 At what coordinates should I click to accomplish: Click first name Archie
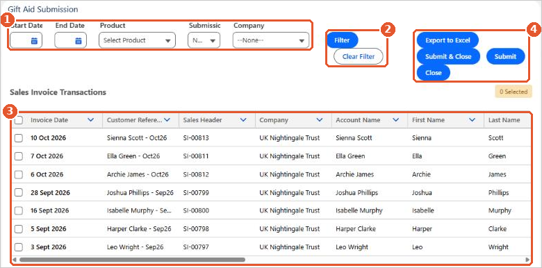pyautogui.click(x=421, y=174)
